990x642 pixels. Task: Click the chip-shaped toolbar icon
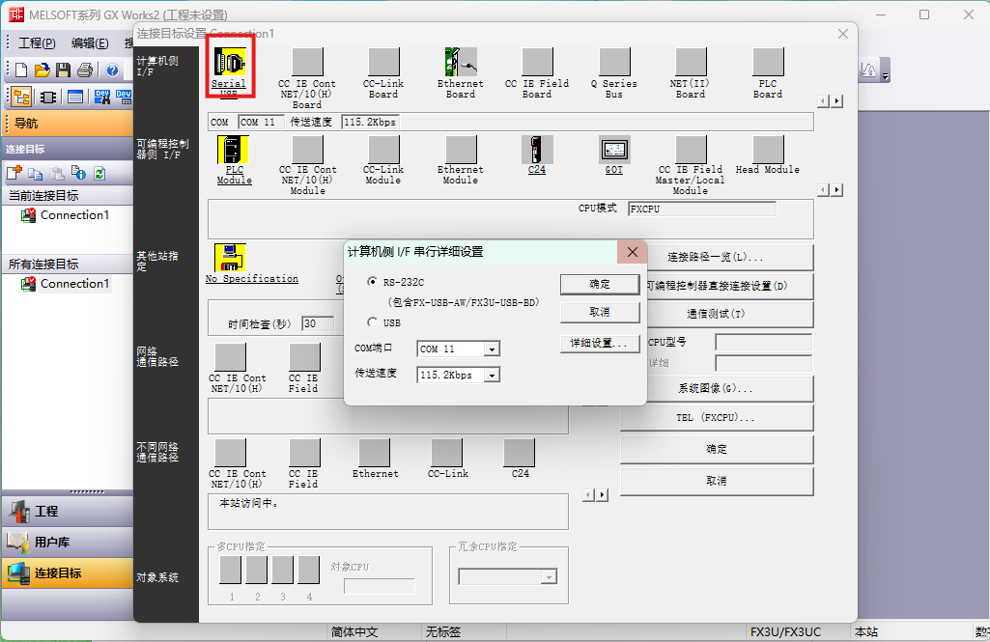click(x=48, y=98)
